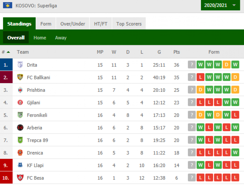The height and width of the screenshot is (187, 244).
Task: Click Drita's orange draw form badge
Action: 226,64
